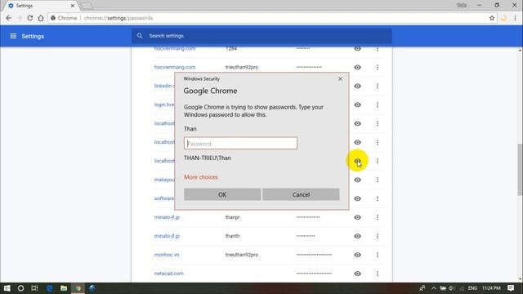The width and height of the screenshot is (523, 294).
Task: Launch Edge from taskbar
Action: click(x=49, y=288)
